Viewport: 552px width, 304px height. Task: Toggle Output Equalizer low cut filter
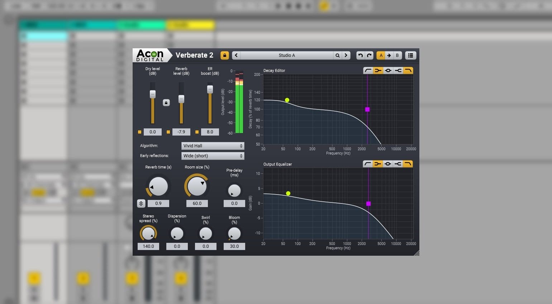(x=368, y=164)
